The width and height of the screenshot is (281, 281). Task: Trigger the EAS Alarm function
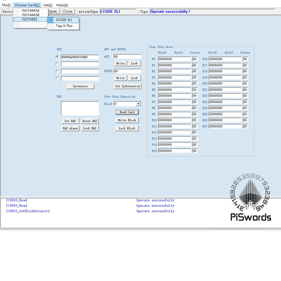pos(70,128)
